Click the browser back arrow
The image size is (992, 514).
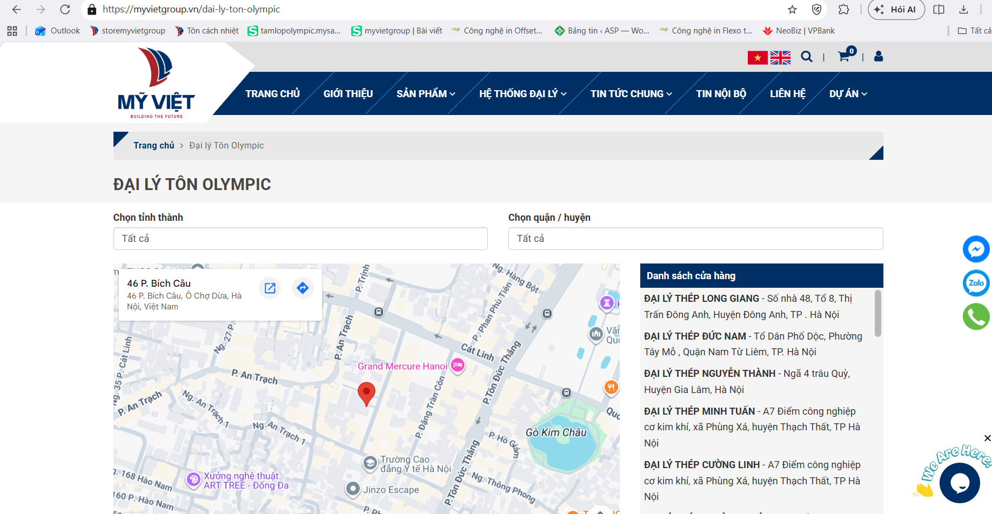pyautogui.click(x=16, y=9)
